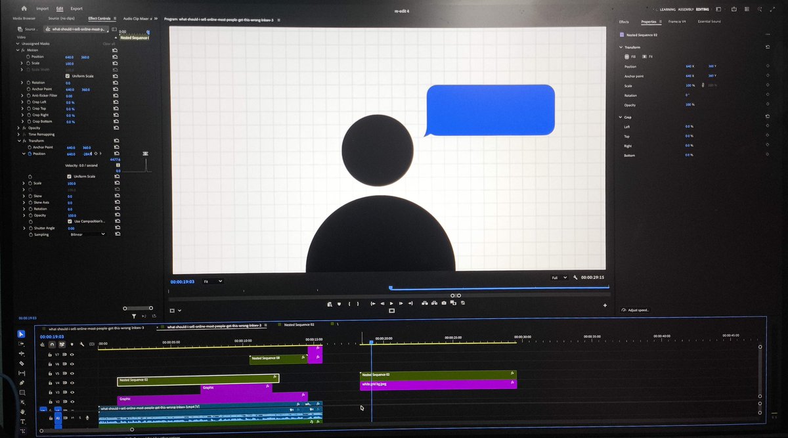This screenshot has height=438, width=788.
Task: Collapse Transform section in Properties panel
Action: click(621, 47)
